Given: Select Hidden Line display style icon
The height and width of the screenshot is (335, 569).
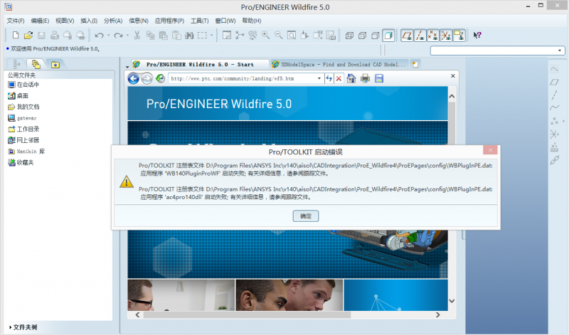Looking at the screenshot, I should [x=362, y=35].
